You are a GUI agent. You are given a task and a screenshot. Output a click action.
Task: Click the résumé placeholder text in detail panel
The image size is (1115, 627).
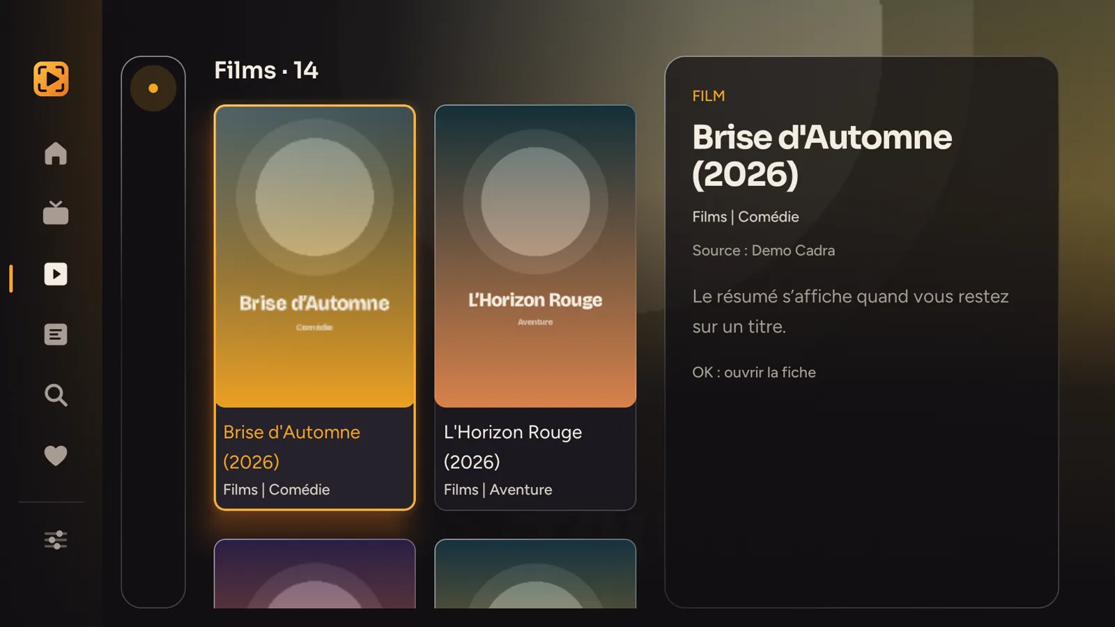pyautogui.click(x=850, y=311)
